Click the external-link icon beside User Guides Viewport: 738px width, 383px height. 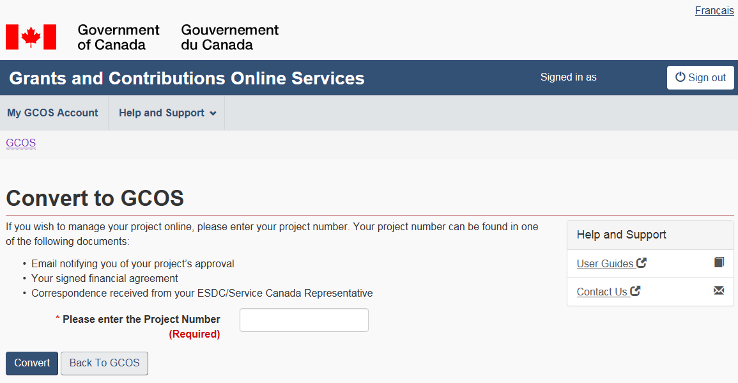(x=642, y=263)
